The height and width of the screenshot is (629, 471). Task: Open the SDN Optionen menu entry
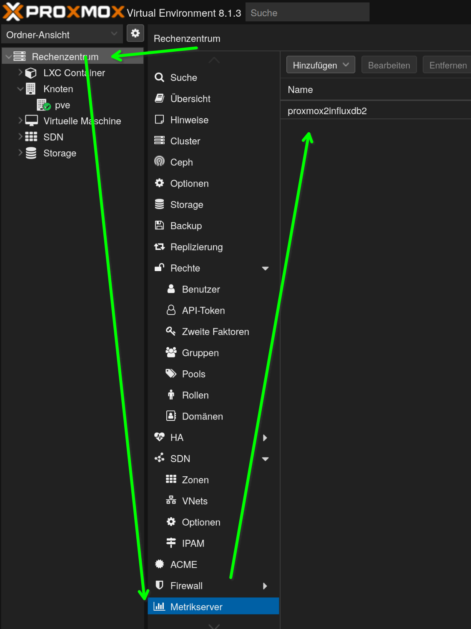coord(213,522)
